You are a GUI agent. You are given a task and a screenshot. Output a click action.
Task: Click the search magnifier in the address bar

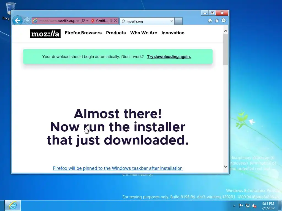83,21
